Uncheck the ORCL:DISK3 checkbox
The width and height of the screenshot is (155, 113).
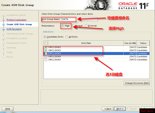click(46, 53)
